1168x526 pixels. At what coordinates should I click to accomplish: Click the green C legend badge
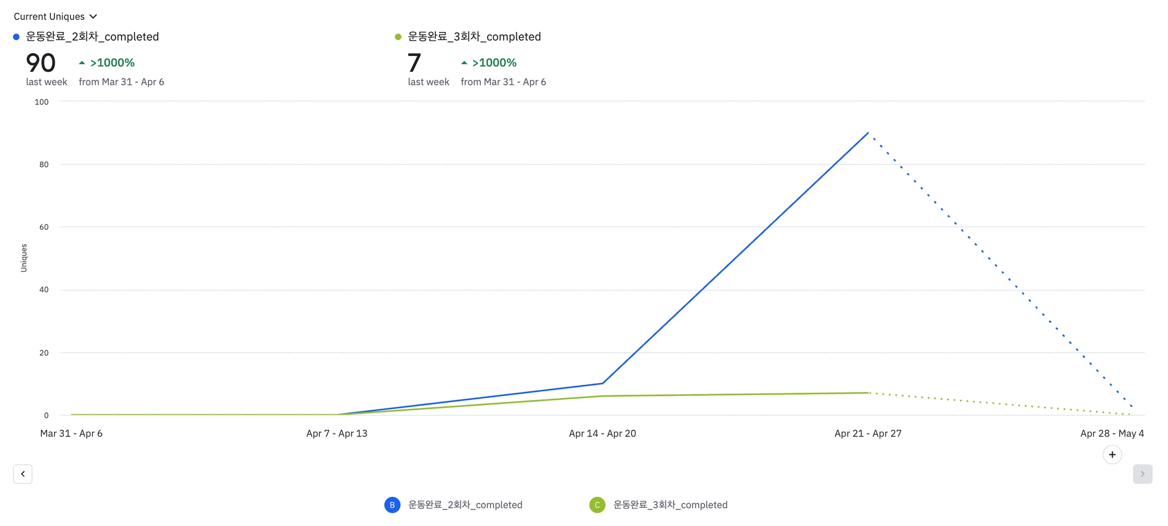pyautogui.click(x=597, y=505)
